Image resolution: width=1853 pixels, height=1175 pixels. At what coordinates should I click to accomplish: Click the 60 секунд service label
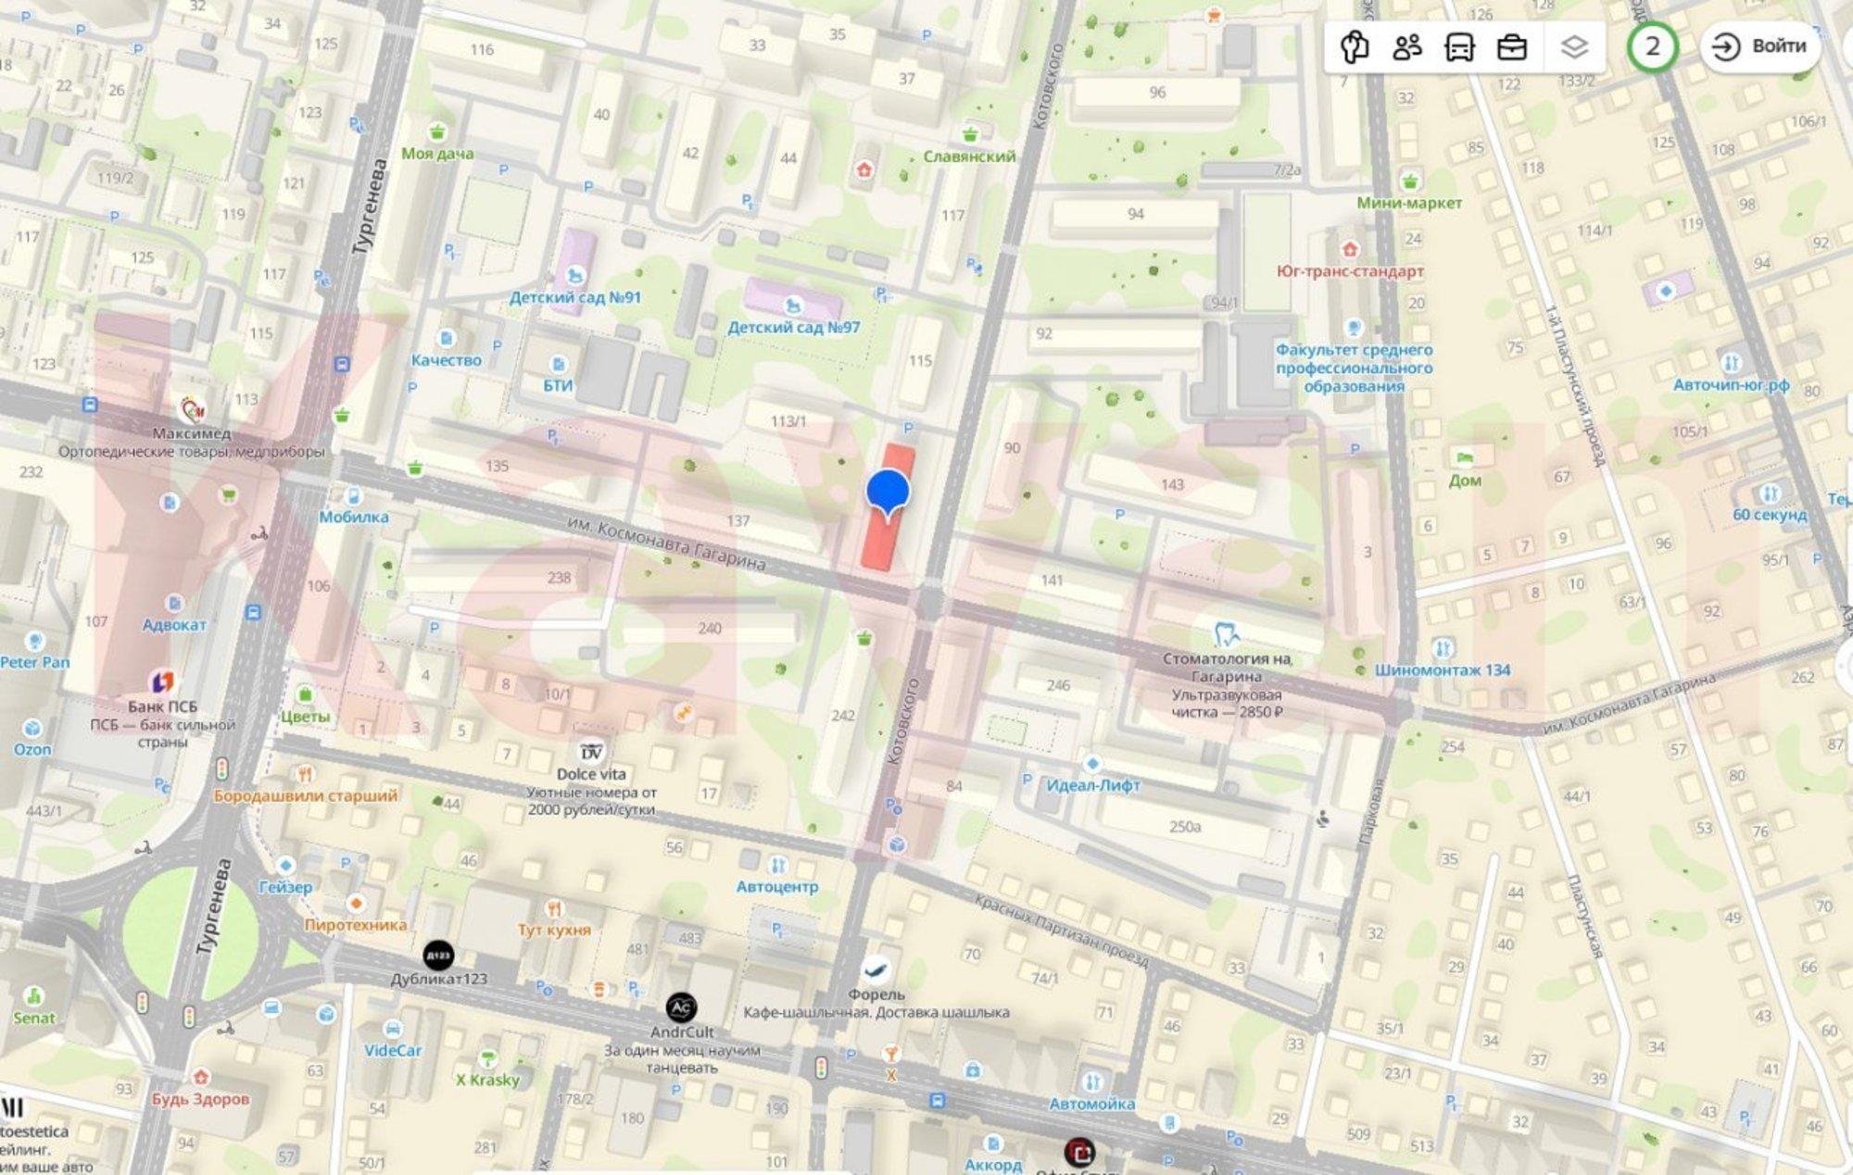click(x=1770, y=514)
